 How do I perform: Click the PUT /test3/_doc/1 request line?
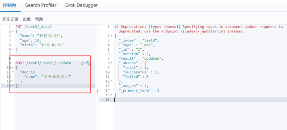(x=34, y=27)
